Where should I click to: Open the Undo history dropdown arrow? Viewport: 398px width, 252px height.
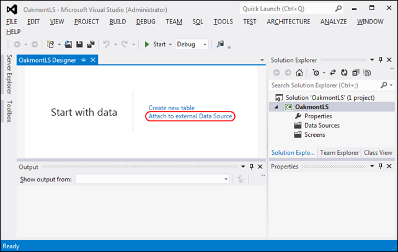(x=115, y=45)
